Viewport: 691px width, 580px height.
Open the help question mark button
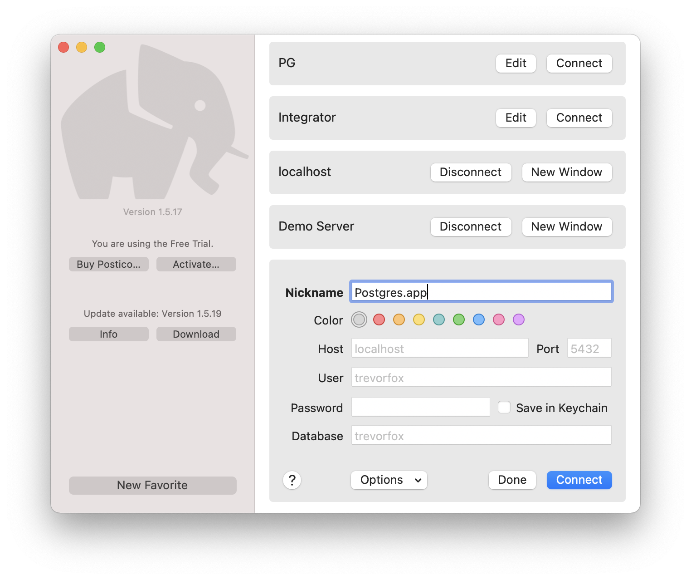292,480
